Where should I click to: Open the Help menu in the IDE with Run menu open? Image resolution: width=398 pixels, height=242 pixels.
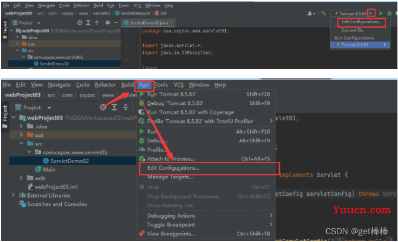pos(220,85)
